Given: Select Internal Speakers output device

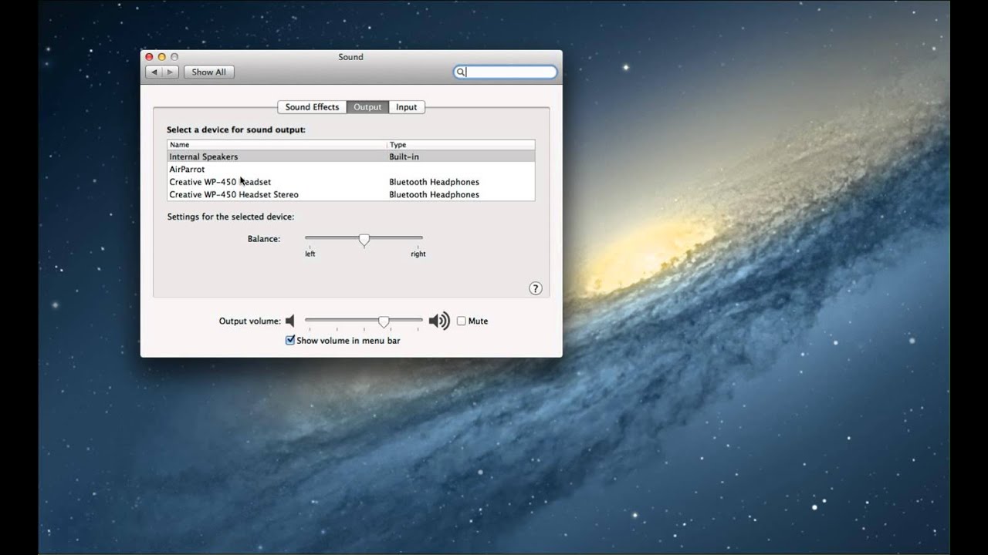Looking at the screenshot, I should [x=350, y=156].
